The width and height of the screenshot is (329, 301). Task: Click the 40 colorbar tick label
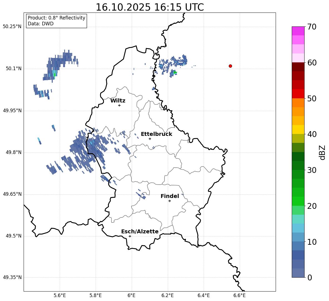tap(312, 134)
